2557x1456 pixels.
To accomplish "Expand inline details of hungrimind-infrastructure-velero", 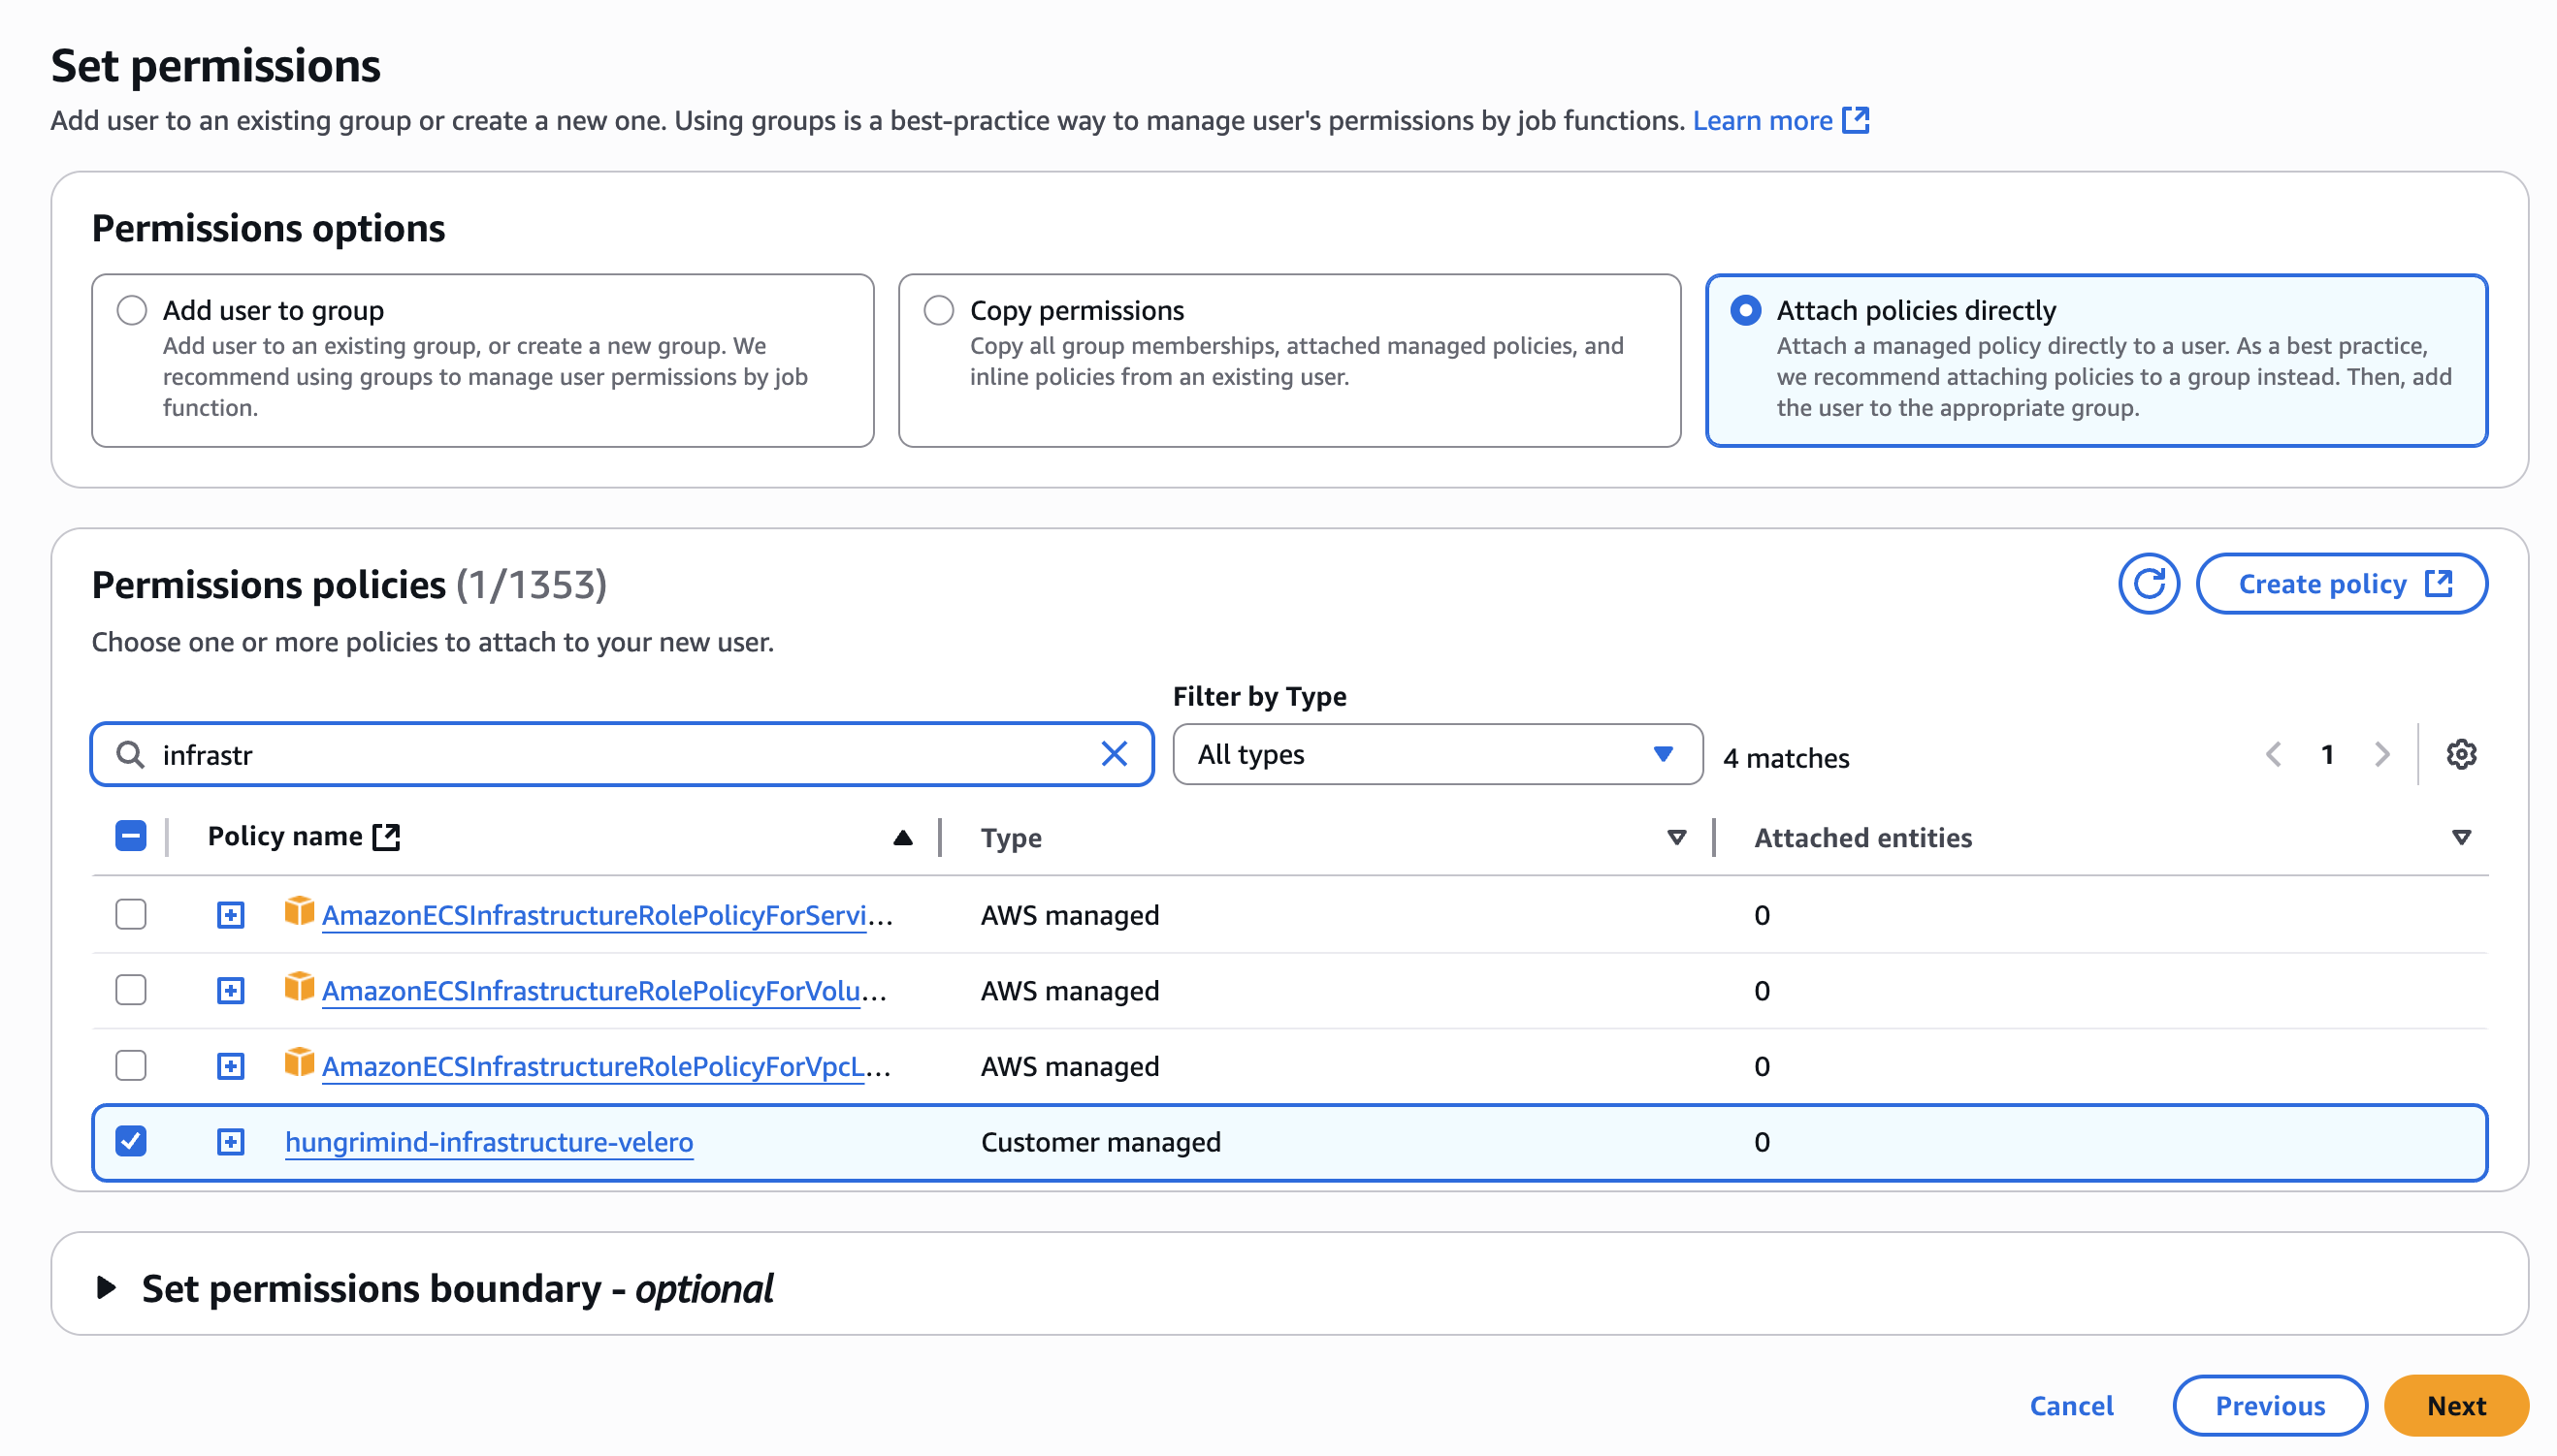I will pyautogui.click(x=230, y=1141).
